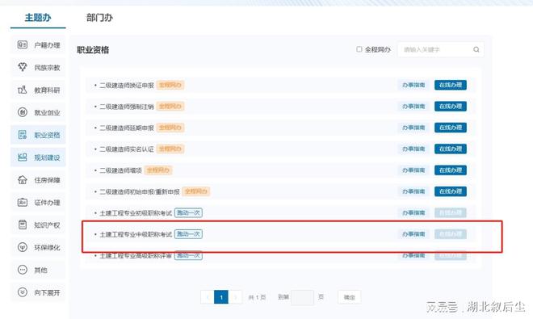Open 土建工程专业中级职称考试 item
The height and width of the screenshot is (319, 533).
(136, 234)
